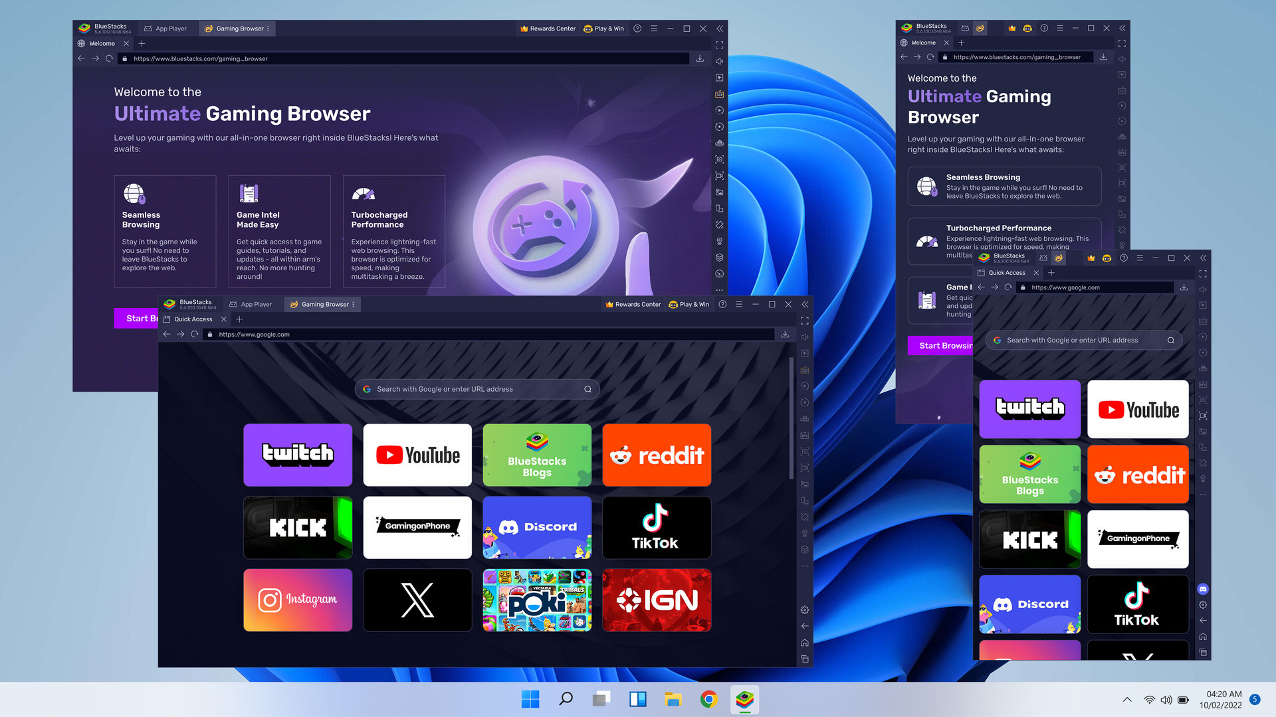Click the location pin icon in large Welcome sidebar
This screenshot has width=1276, height=717.
(x=719, y=241)
